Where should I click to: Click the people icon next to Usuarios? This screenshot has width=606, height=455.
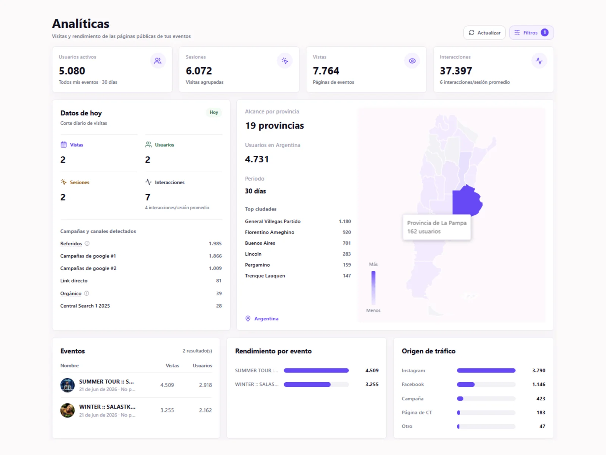148,144
